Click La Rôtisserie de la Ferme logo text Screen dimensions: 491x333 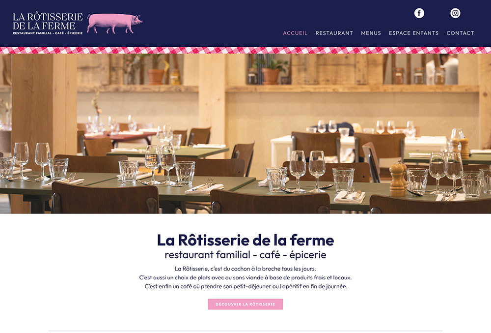tap(48, 21)
